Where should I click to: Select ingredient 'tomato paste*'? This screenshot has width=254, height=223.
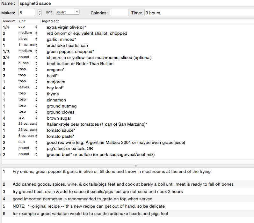[x=61, y=137]
